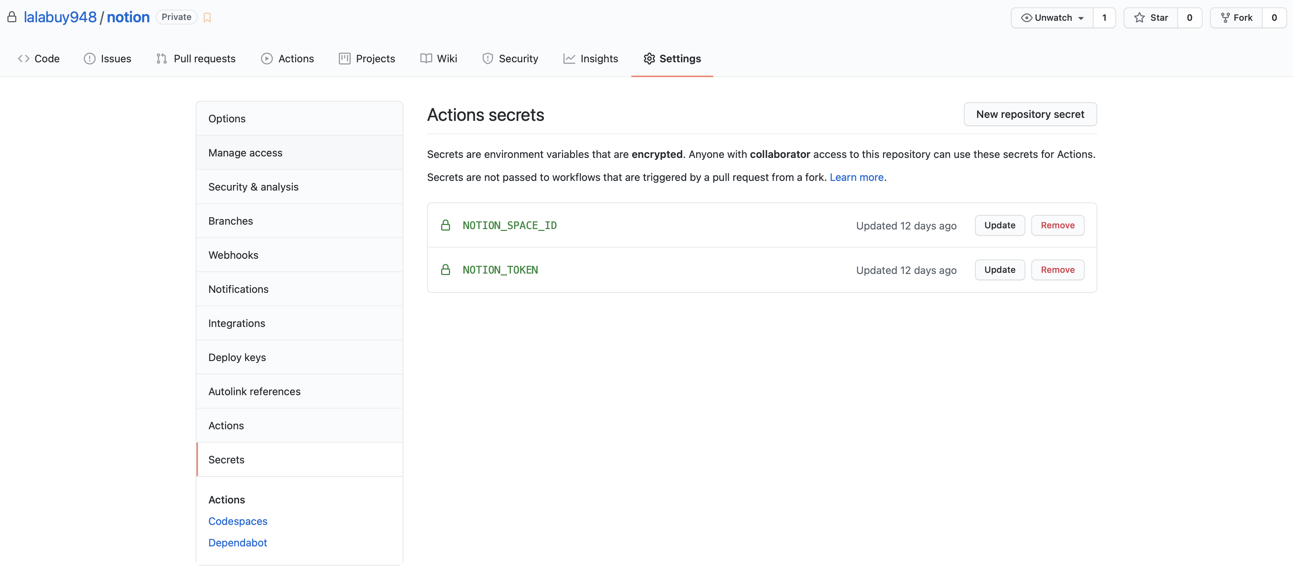Click the eye icon on Unwatch button
Screen dimensions: 1293x582
(x=1026, y=17)
